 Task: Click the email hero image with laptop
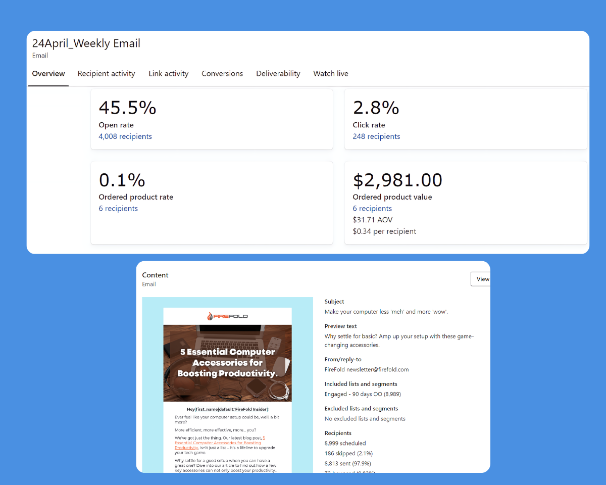pyautogui.click(x=227, y=363)
